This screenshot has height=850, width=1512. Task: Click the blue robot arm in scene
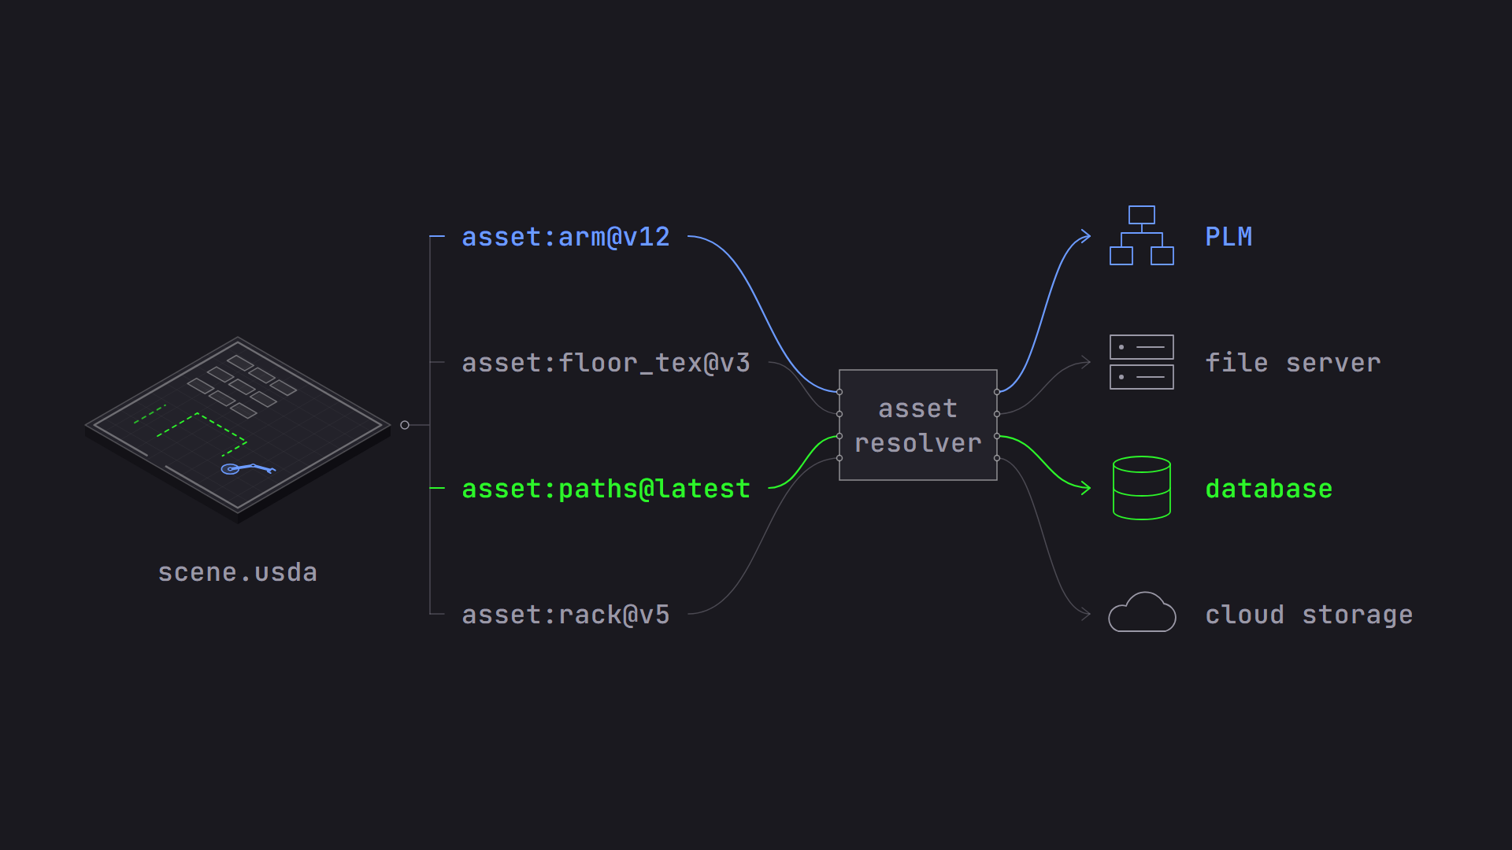pos(247,469)
